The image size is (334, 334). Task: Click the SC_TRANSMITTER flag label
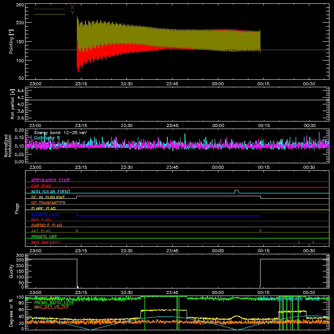48,203
